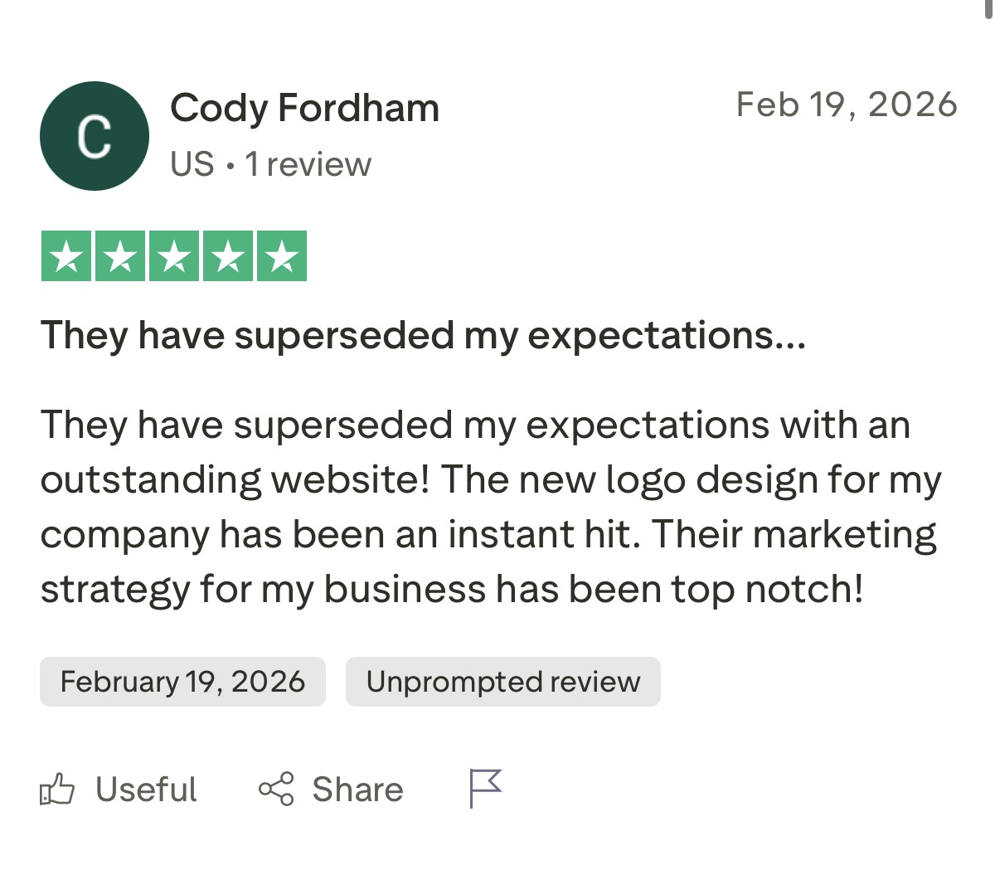The height and width of the screenshot is (870, 1000).
Task: Mark review as Useful via text label
Action: pos(146,790)
